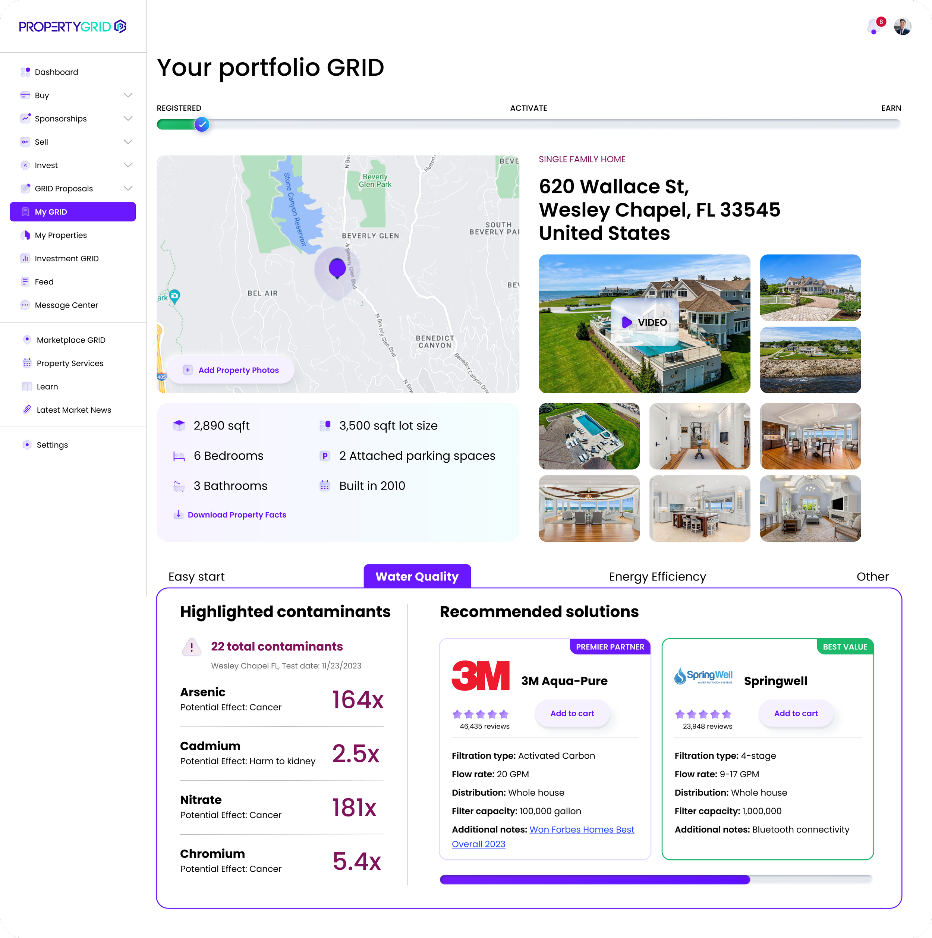Click the Marketplace GRID icon

point(27,340)
